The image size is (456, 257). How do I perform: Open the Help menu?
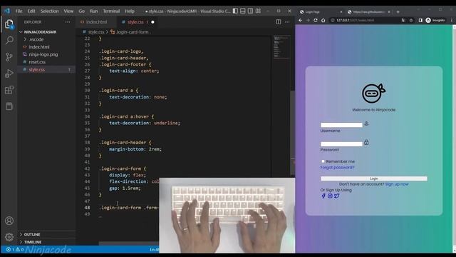click(130, 11)
